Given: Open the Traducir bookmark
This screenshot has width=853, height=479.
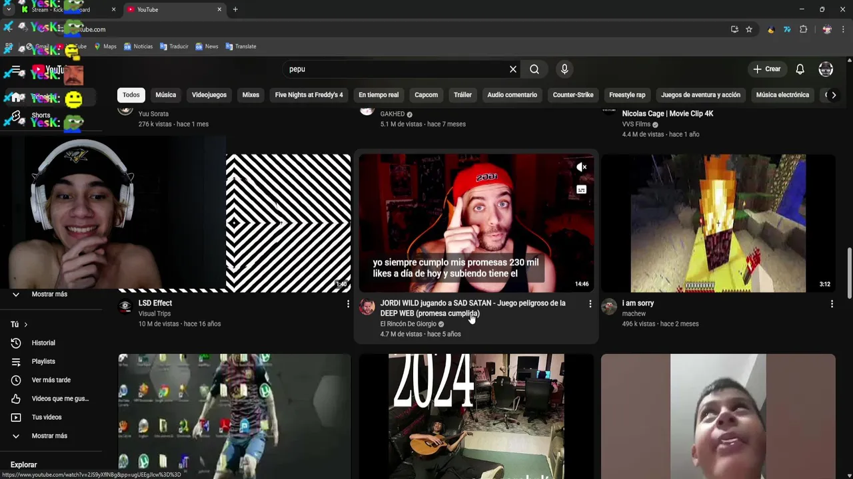Looking at the screenshot, I should tap(174, 47).
